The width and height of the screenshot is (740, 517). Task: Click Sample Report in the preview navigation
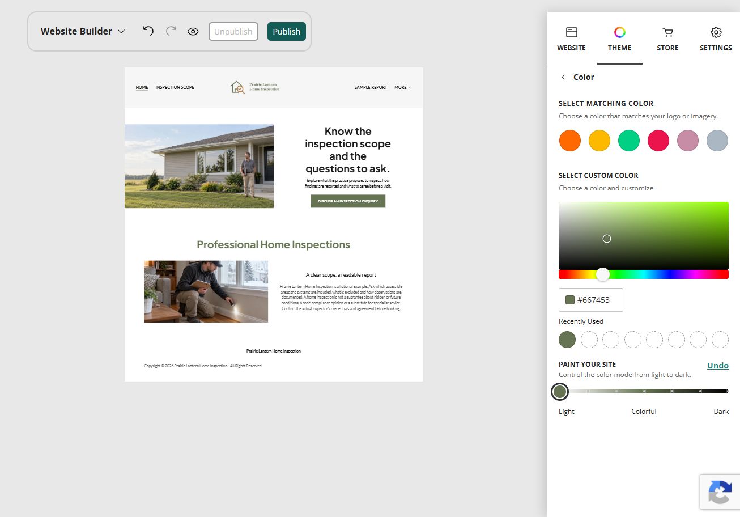point(371,87)
